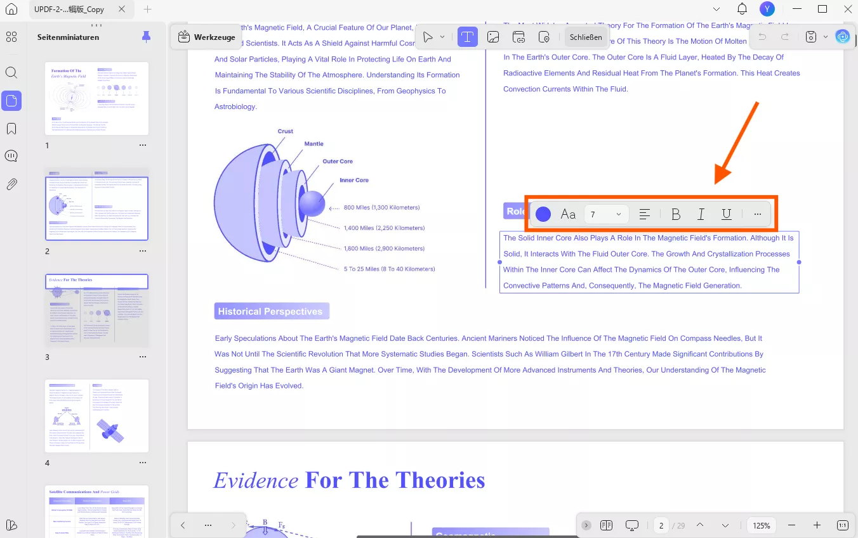Start presentation slideshow mode
The image size is (858, 538).
click(x=631, y=525)
